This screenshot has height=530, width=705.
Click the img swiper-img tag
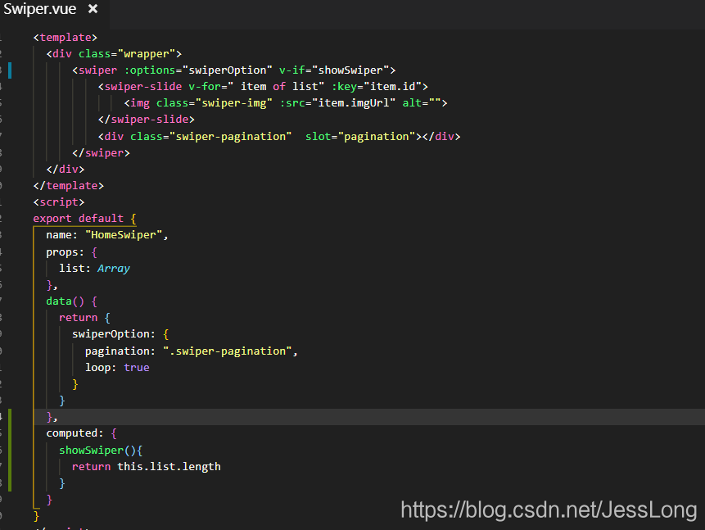click(x=286, y=103)
